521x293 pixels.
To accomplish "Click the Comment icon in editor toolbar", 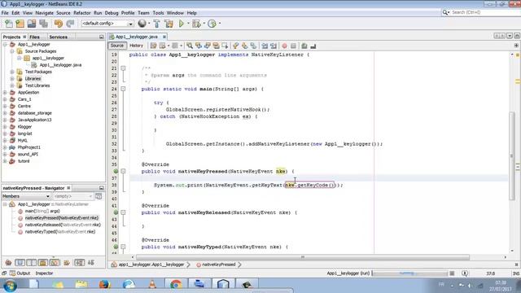I will click(304, 46).
